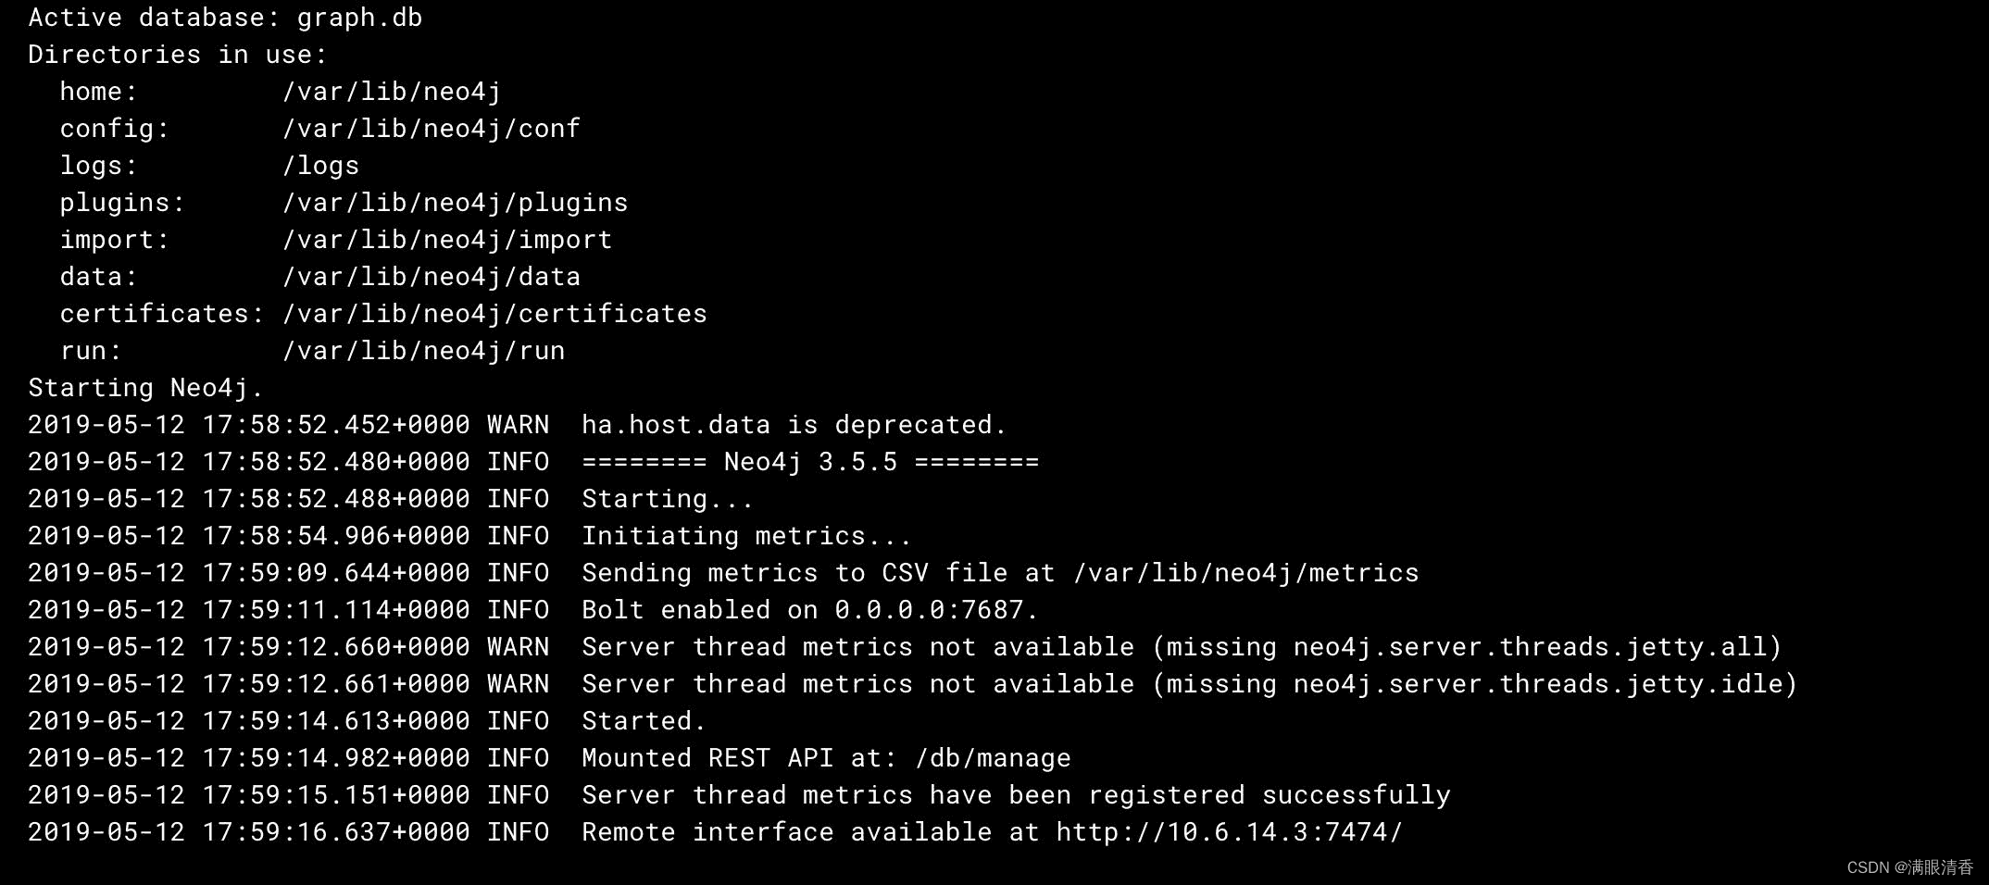The height and width of the screenshot is (885, 1989).
Task: Click the Bolt address 0.0.0.0:7687
Action: click(x=936, y=610)
